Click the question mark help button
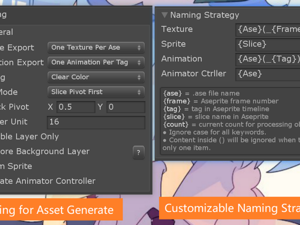The width and height of the screenshot is (300, 225). coord(138,153)
